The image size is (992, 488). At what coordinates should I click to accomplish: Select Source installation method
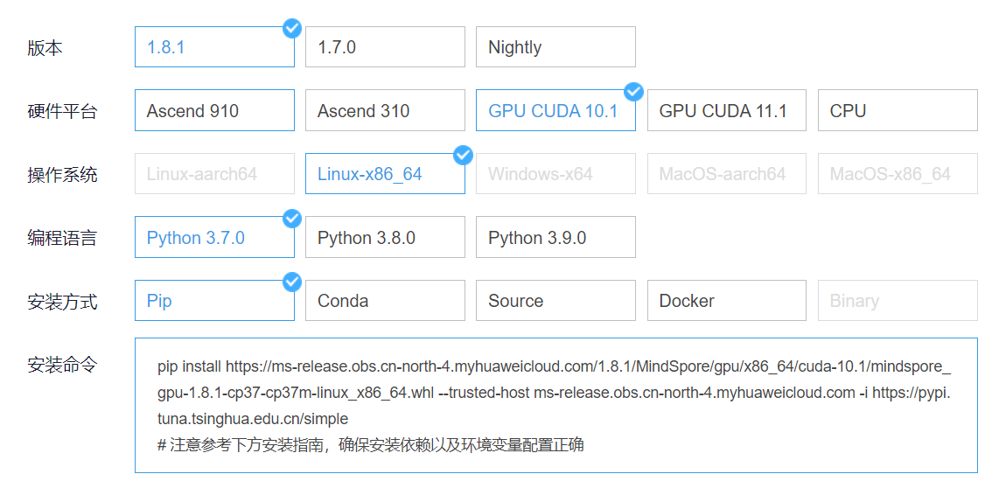click(x=555, y=301)
